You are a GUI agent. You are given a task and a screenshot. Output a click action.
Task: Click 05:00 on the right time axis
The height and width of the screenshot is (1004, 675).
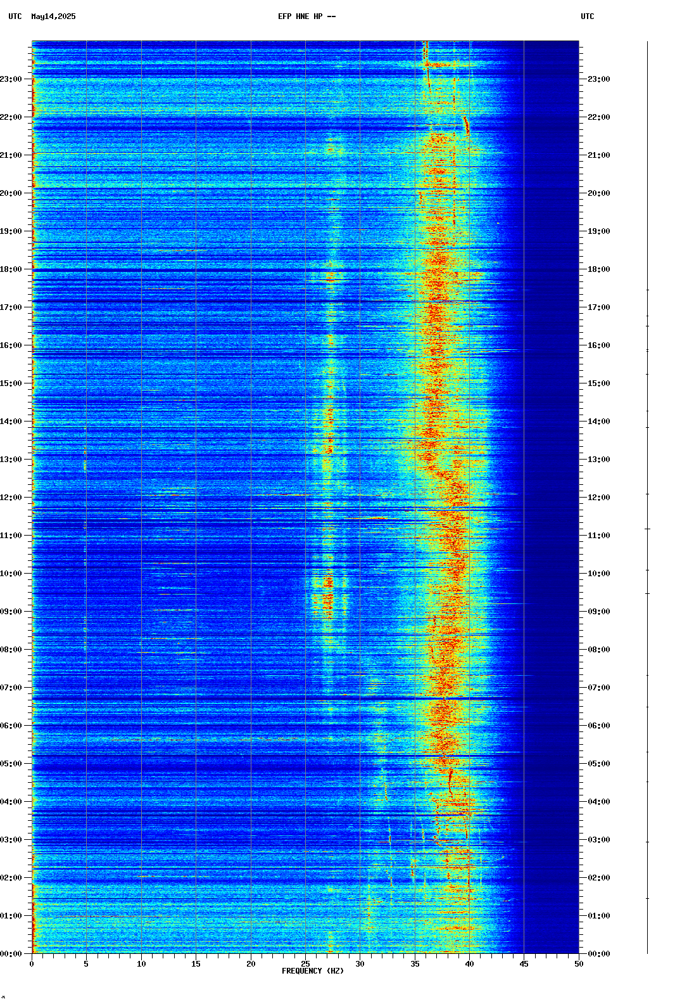599,764
